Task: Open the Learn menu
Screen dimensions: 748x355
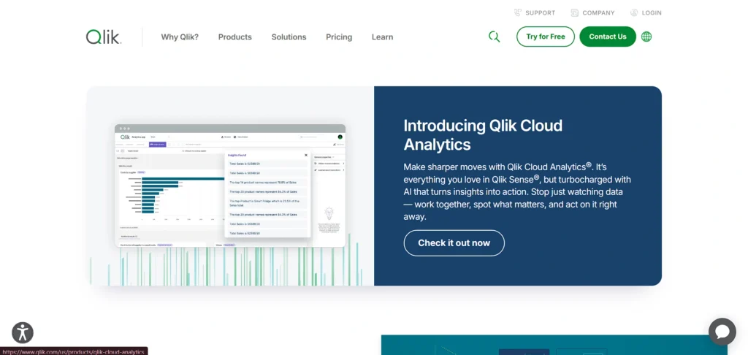Action: (x=383, y=37)
